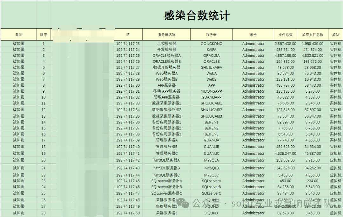This screenshot has height=217, width=343.
Task: Click the 服务器名称 header cell
Action: (x=167, y=35)
